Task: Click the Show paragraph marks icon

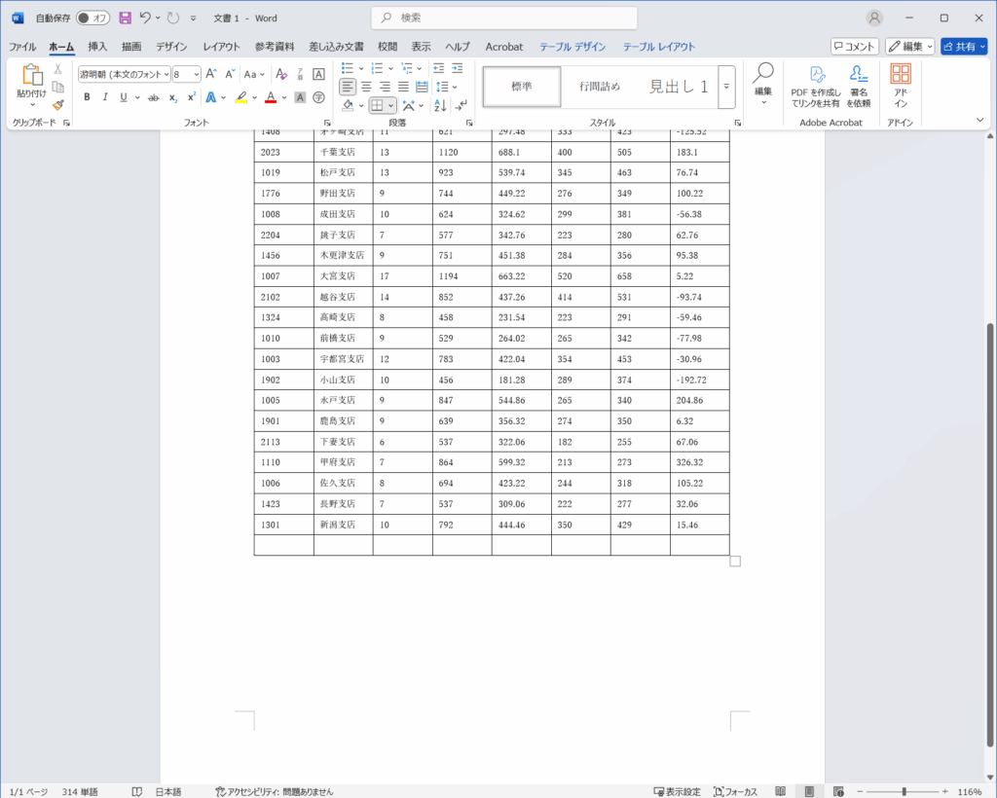Action: pos(461,105)
